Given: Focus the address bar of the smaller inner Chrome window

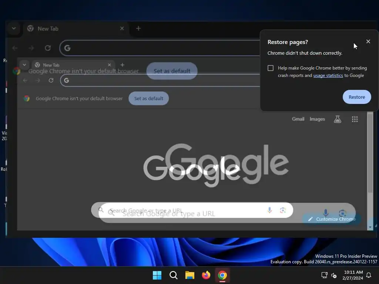Looking at the screenshot, I should click(160, 80).
